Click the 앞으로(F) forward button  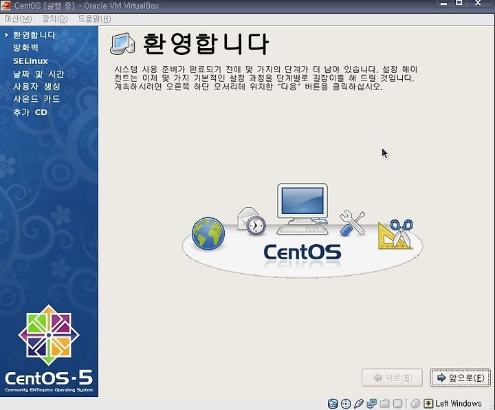pyautogui.click(x=460, y=378)
